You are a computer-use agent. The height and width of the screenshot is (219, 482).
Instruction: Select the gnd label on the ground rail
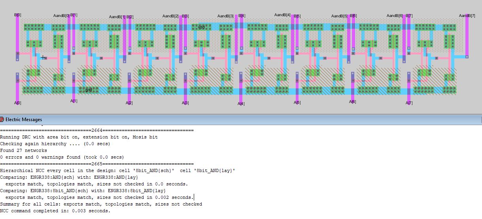tap(89, 90)
